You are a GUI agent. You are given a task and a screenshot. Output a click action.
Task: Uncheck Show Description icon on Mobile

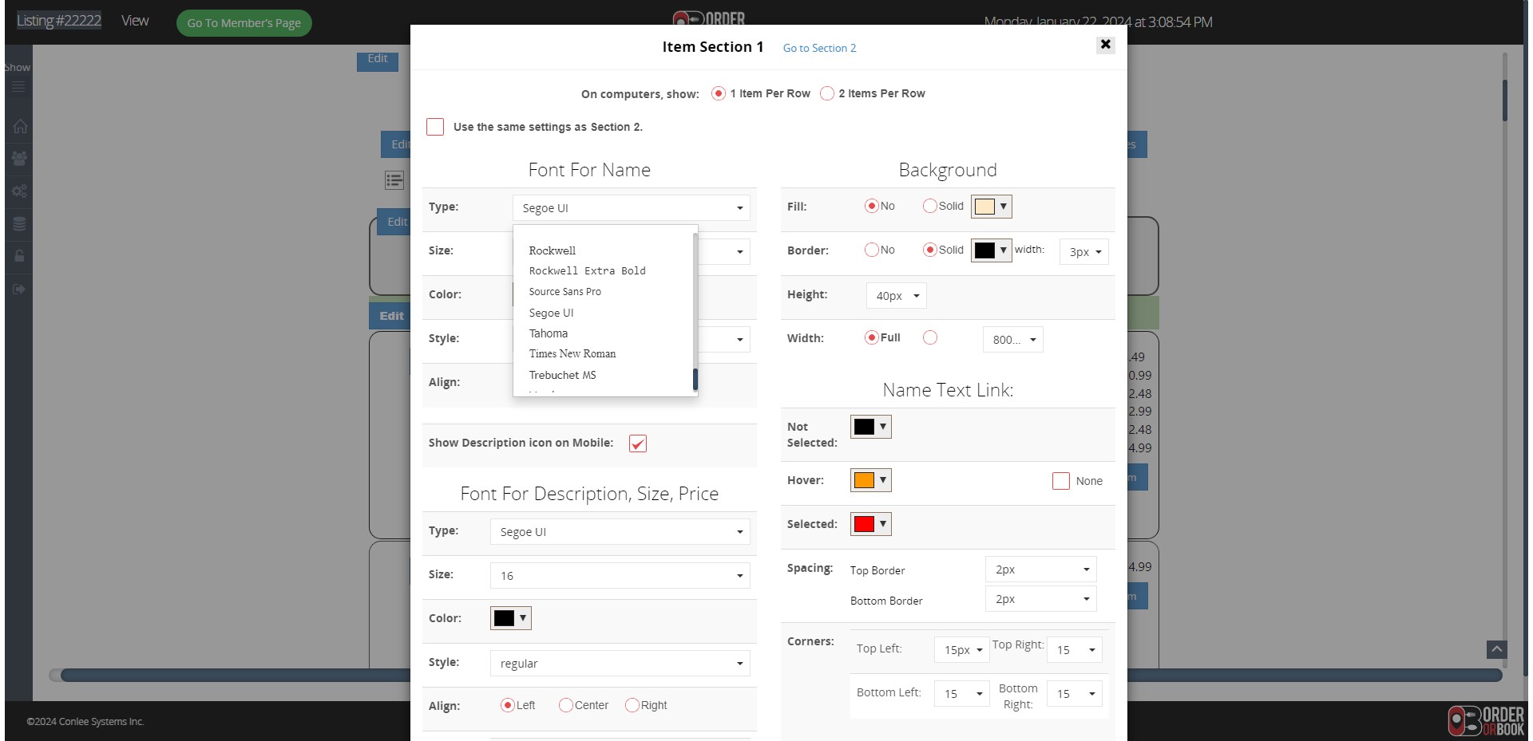(638, 443)
